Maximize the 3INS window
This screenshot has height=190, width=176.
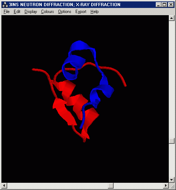(x=164, y=5)
